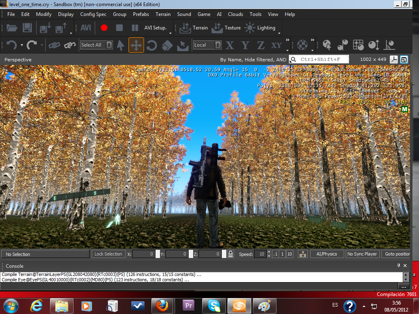Click the viewport axis/ruler icon next to resolution
Image resolution: width=419 pixels, height=314 pixels.
(x=394, y=60)
